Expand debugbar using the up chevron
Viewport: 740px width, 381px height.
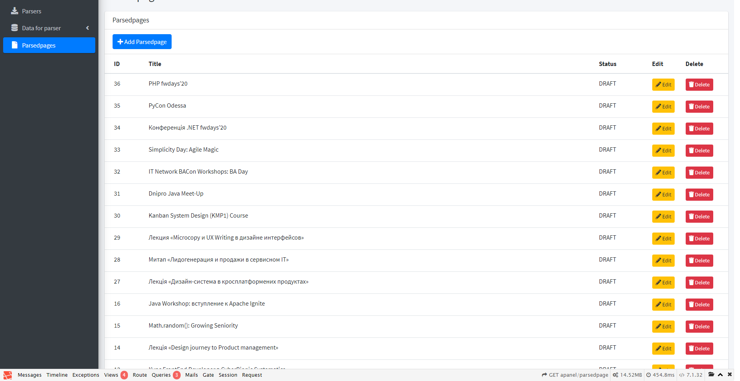click(x=720, y=375)
